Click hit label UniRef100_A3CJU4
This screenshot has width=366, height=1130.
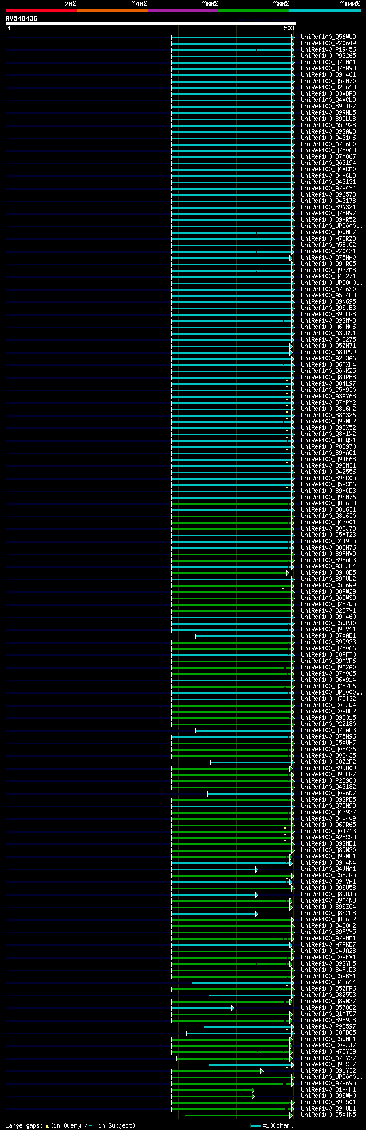(x=328, y=566)
